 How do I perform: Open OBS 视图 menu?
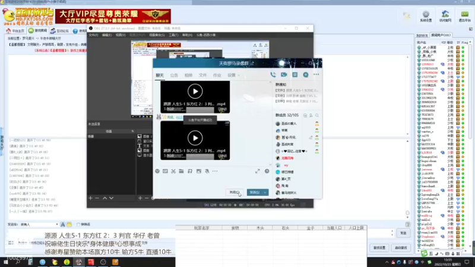coord(121,35)
